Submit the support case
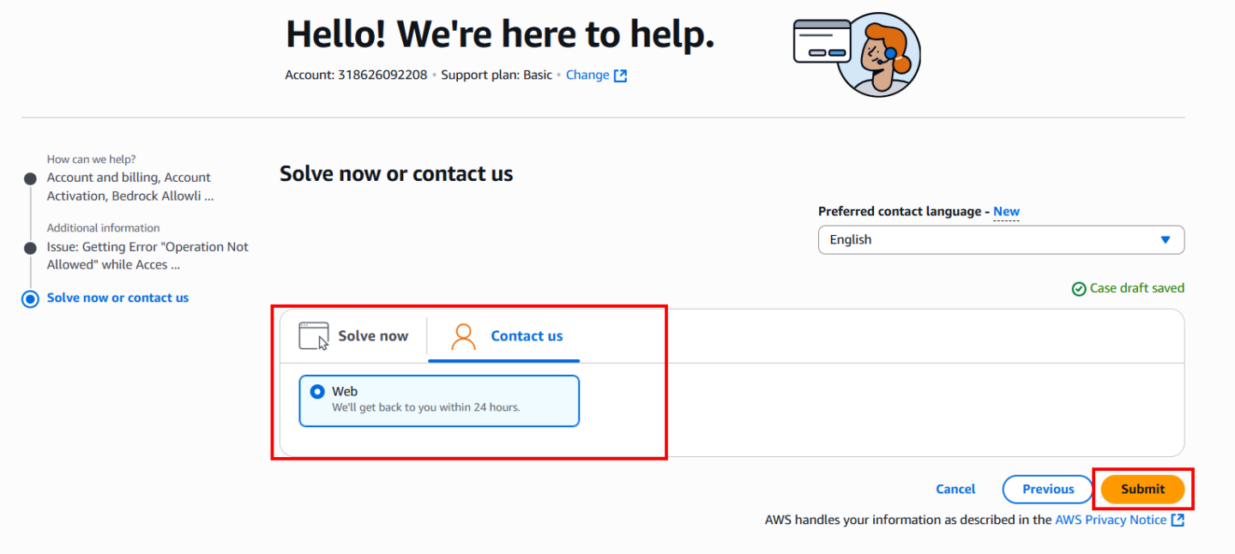1235x554 pixels. [x=1142, y=489]
